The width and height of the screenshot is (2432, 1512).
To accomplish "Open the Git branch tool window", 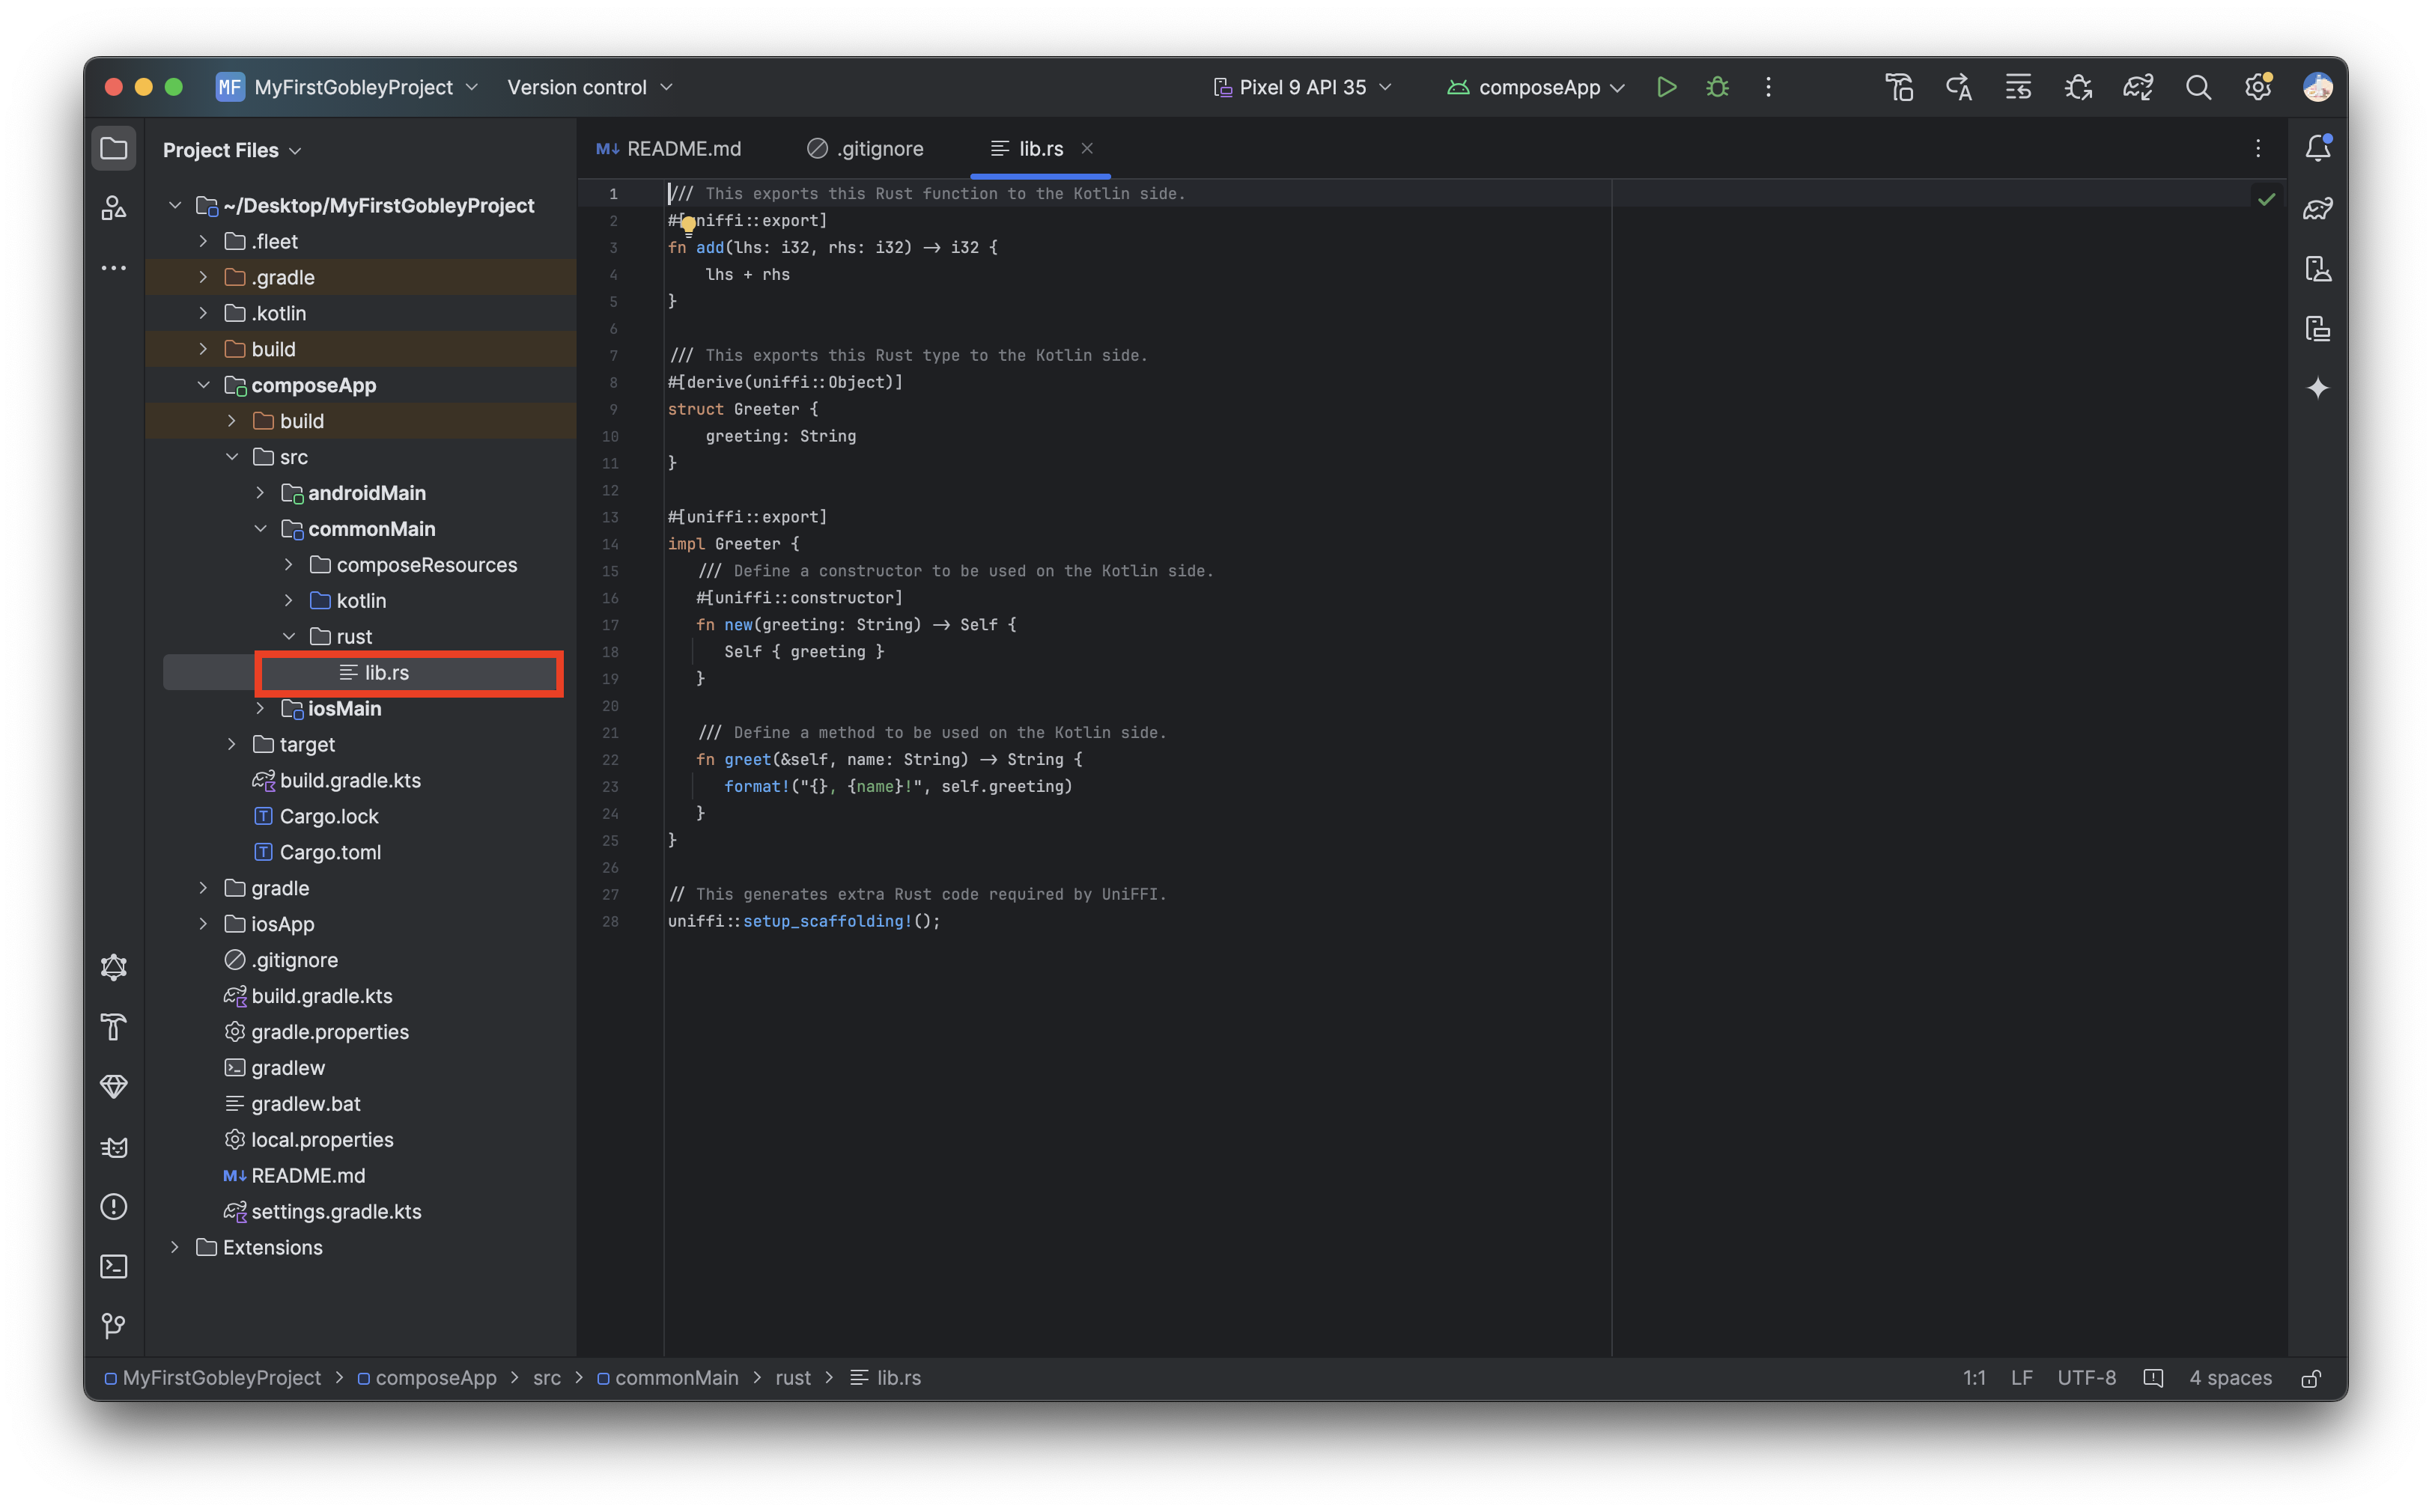I will (x=114, y=1326).
